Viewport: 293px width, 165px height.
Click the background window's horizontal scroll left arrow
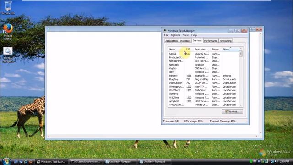tap(49, 136)
